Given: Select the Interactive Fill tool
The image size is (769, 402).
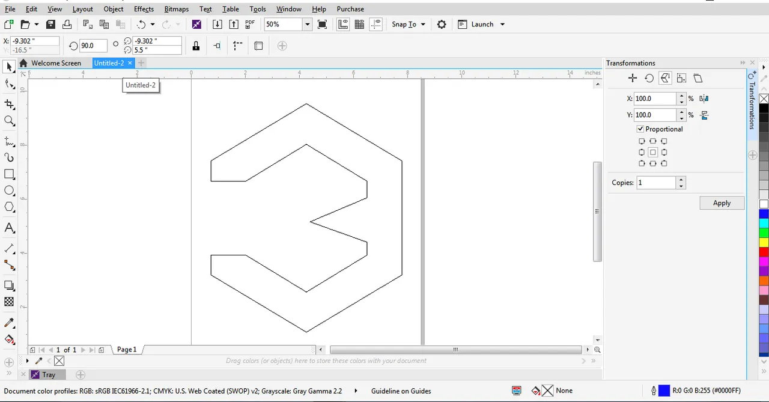Looking at the screenshot, I should 9,340.
